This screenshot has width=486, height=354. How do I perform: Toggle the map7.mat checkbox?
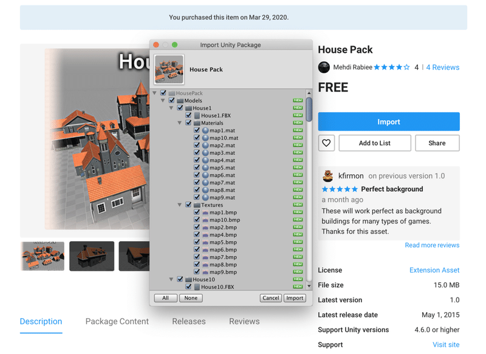[x=197, y=182]
